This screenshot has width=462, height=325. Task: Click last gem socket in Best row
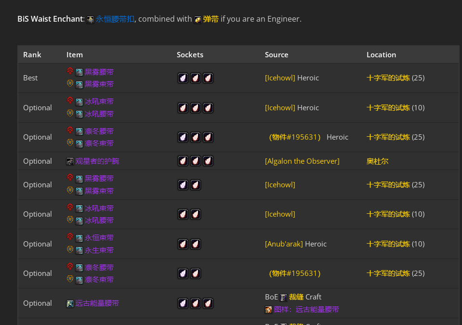pos(208,78)
